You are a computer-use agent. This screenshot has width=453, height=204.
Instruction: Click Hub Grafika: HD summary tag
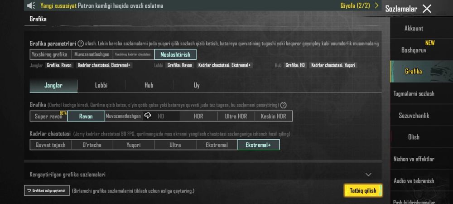(x=295, y=65)
